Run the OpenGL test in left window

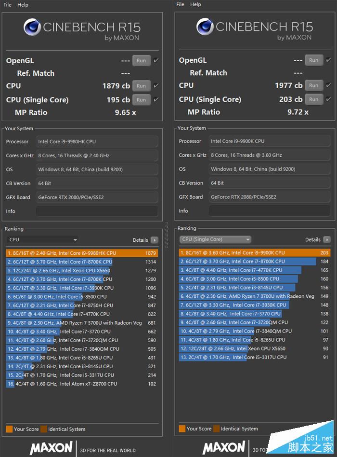142,61
